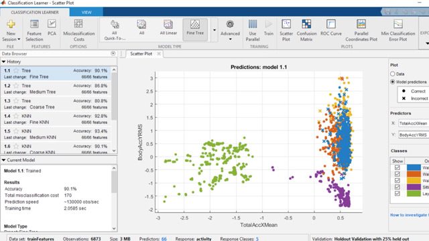Expand the model type gallery
The width and height of the screenshot is (429, 241).
pyautogui.click(x=214, y=30)
